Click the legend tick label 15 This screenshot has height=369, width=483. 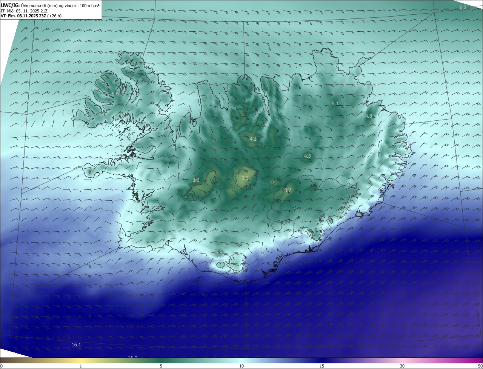pyautogui.click(x=322, y=366)
